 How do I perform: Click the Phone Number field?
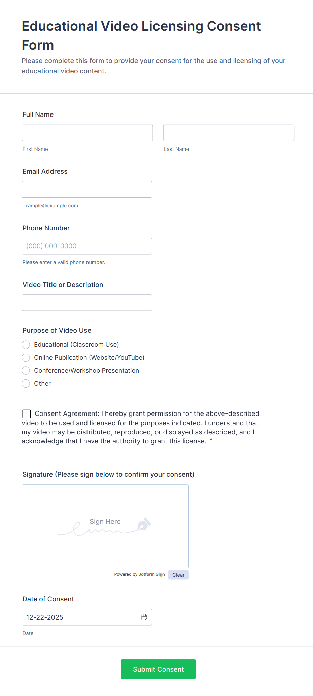[x=87, y=246]
